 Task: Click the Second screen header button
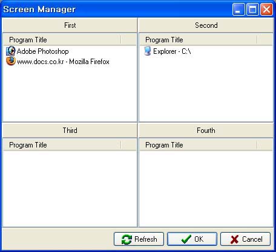click(x=206, y=25)
